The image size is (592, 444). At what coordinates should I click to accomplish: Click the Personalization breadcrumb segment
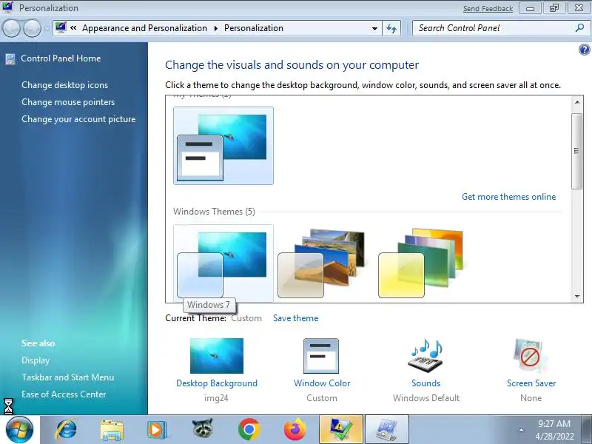click(254, 28)
